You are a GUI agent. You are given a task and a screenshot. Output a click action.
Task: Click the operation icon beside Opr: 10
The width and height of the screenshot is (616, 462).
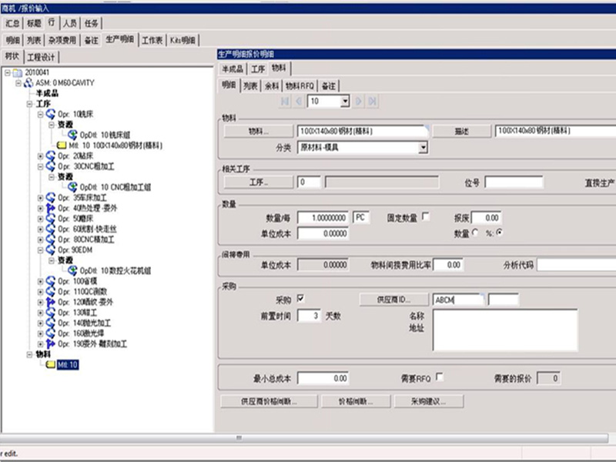51,114
